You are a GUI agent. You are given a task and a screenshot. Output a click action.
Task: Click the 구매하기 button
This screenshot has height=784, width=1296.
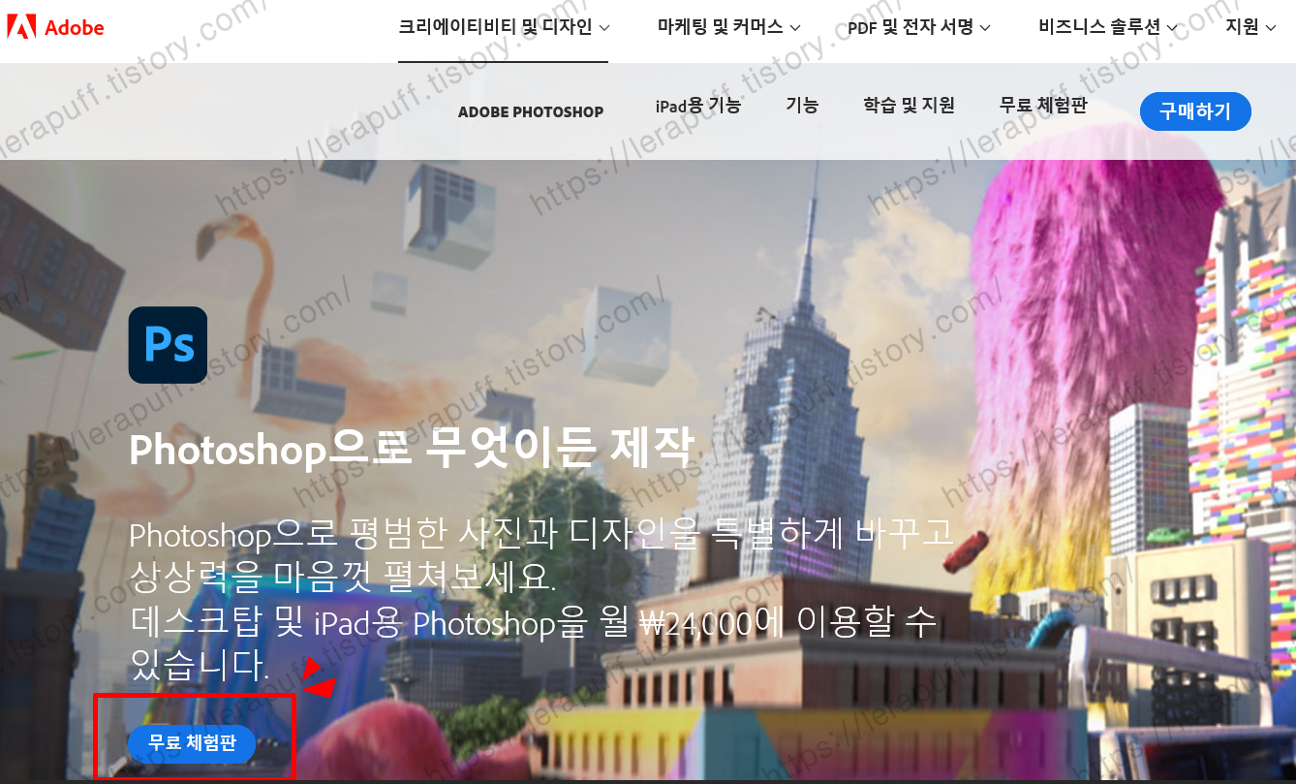pos(1195,111)
